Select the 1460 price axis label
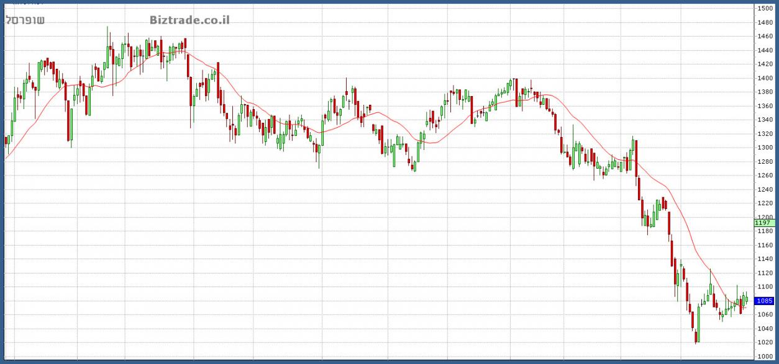This screenshot has height=364, width=779. tap(764, 36)
